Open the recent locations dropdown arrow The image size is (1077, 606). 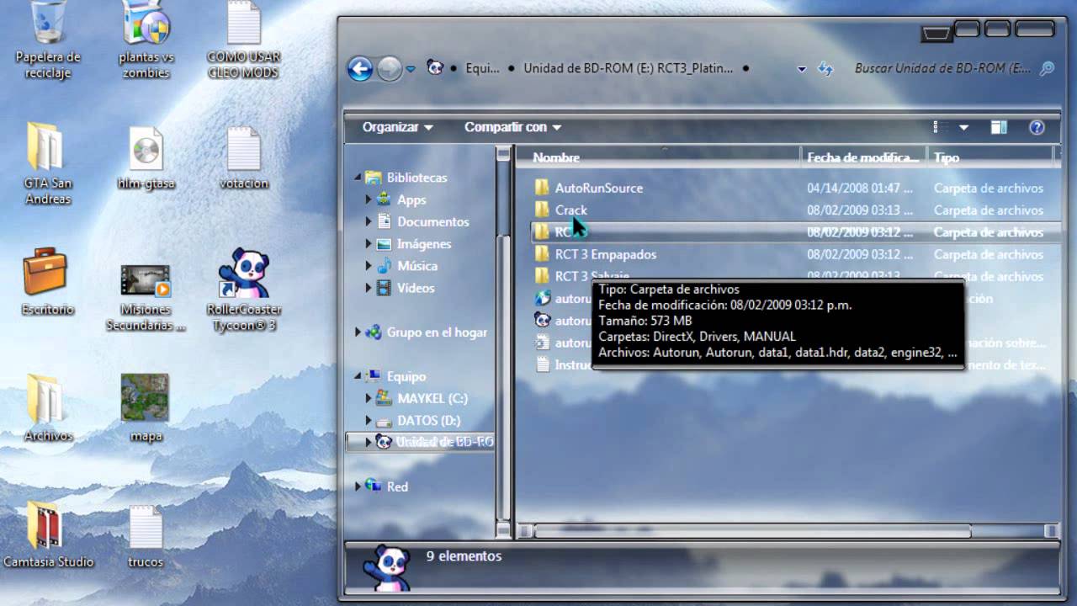click(x=411, y=69)
